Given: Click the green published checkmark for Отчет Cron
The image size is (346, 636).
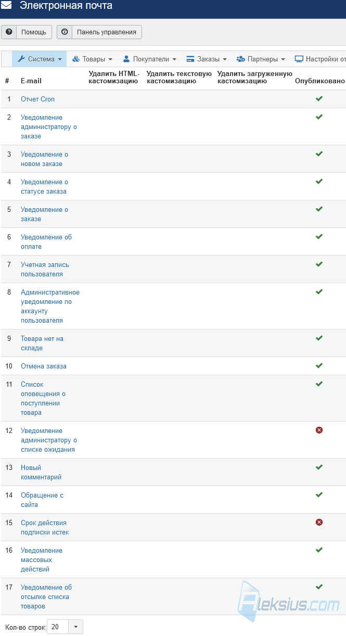Looking at the screenshot, I should (x=319, y=98).
